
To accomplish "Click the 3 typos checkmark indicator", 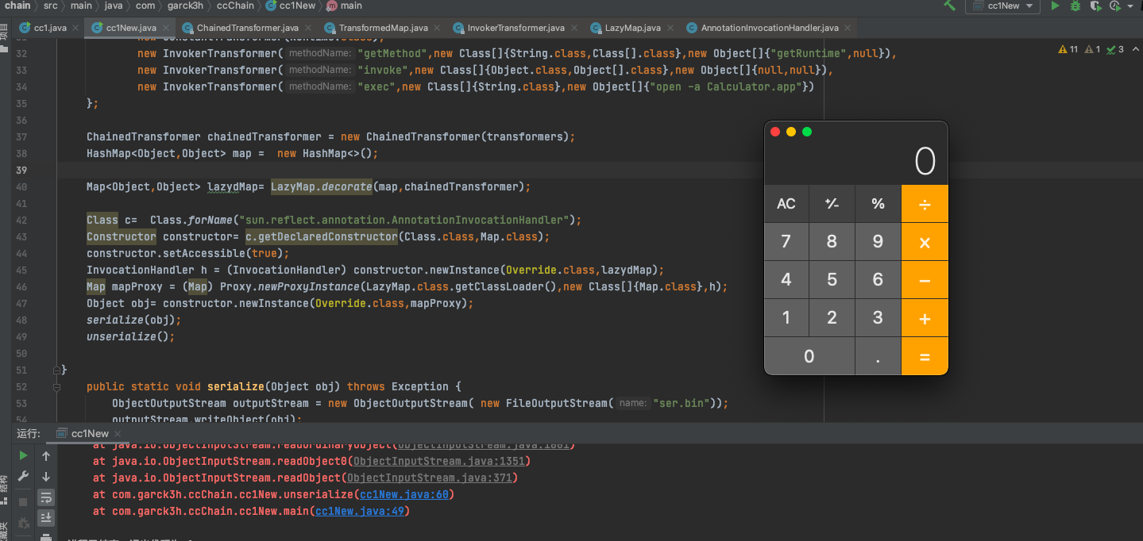I will click(x=1115, y=49).
